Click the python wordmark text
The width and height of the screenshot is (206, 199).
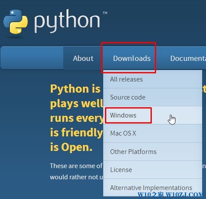[67, 21]
